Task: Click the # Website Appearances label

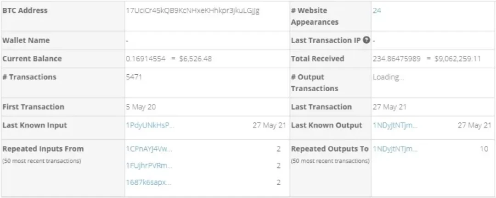Action: (x=315, y=16)
